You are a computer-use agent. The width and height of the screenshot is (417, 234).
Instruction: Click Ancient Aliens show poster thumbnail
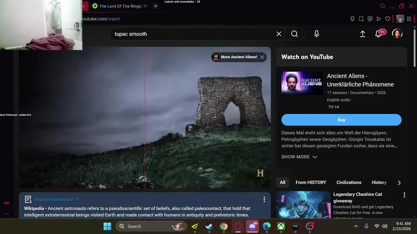302,83
